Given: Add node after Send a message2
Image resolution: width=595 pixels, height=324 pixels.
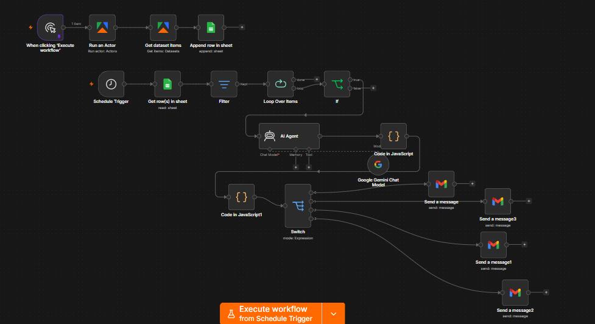Looking at the screenshot, I should pos(546,292).
